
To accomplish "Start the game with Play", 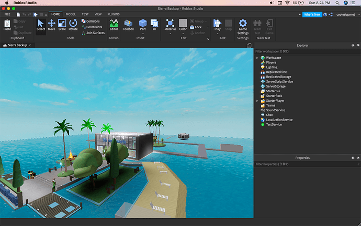I will pyautogui.click(x=217, y=25).
